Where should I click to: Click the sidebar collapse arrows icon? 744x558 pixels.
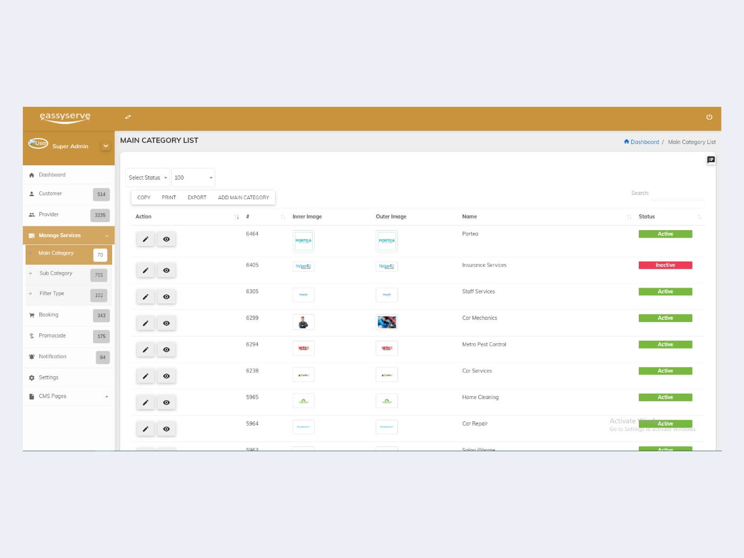128,117
